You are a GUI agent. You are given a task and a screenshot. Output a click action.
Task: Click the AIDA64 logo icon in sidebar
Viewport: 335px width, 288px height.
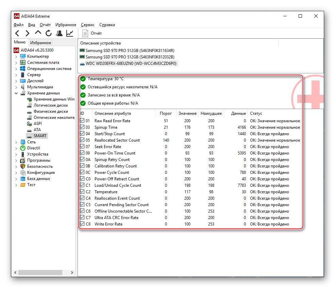[16, 50]
